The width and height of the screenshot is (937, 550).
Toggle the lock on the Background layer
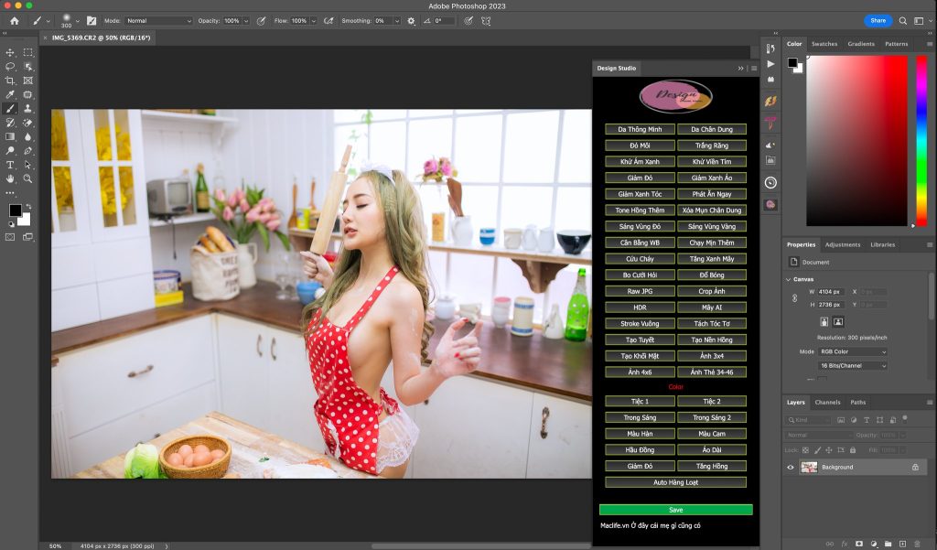click(x=914, y=468)
